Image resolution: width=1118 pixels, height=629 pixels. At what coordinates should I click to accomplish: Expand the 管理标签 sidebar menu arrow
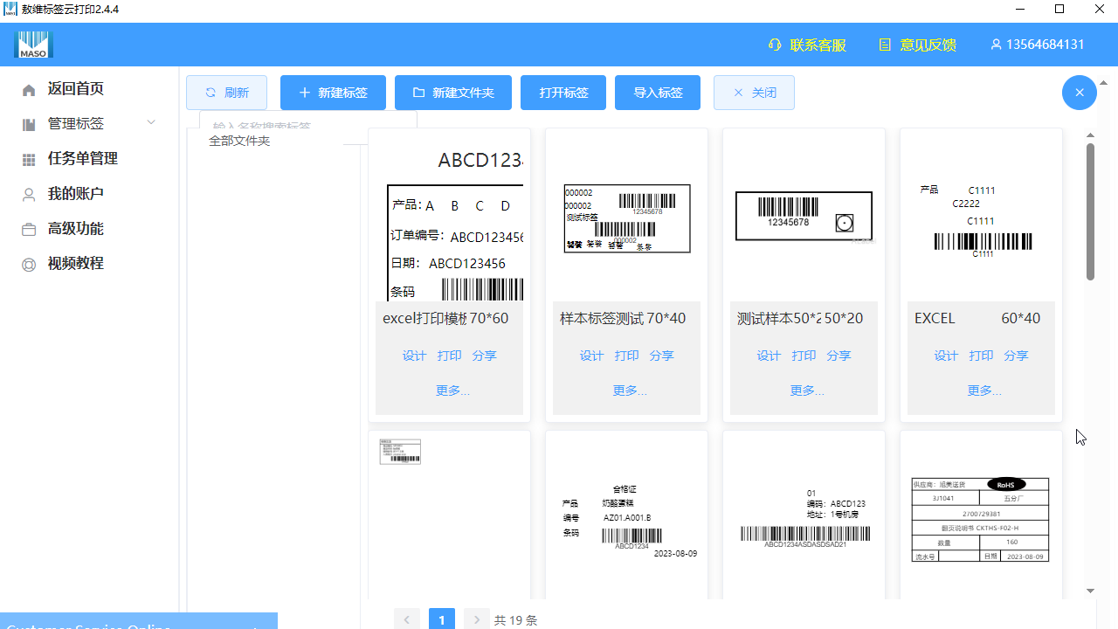point(151,123)
